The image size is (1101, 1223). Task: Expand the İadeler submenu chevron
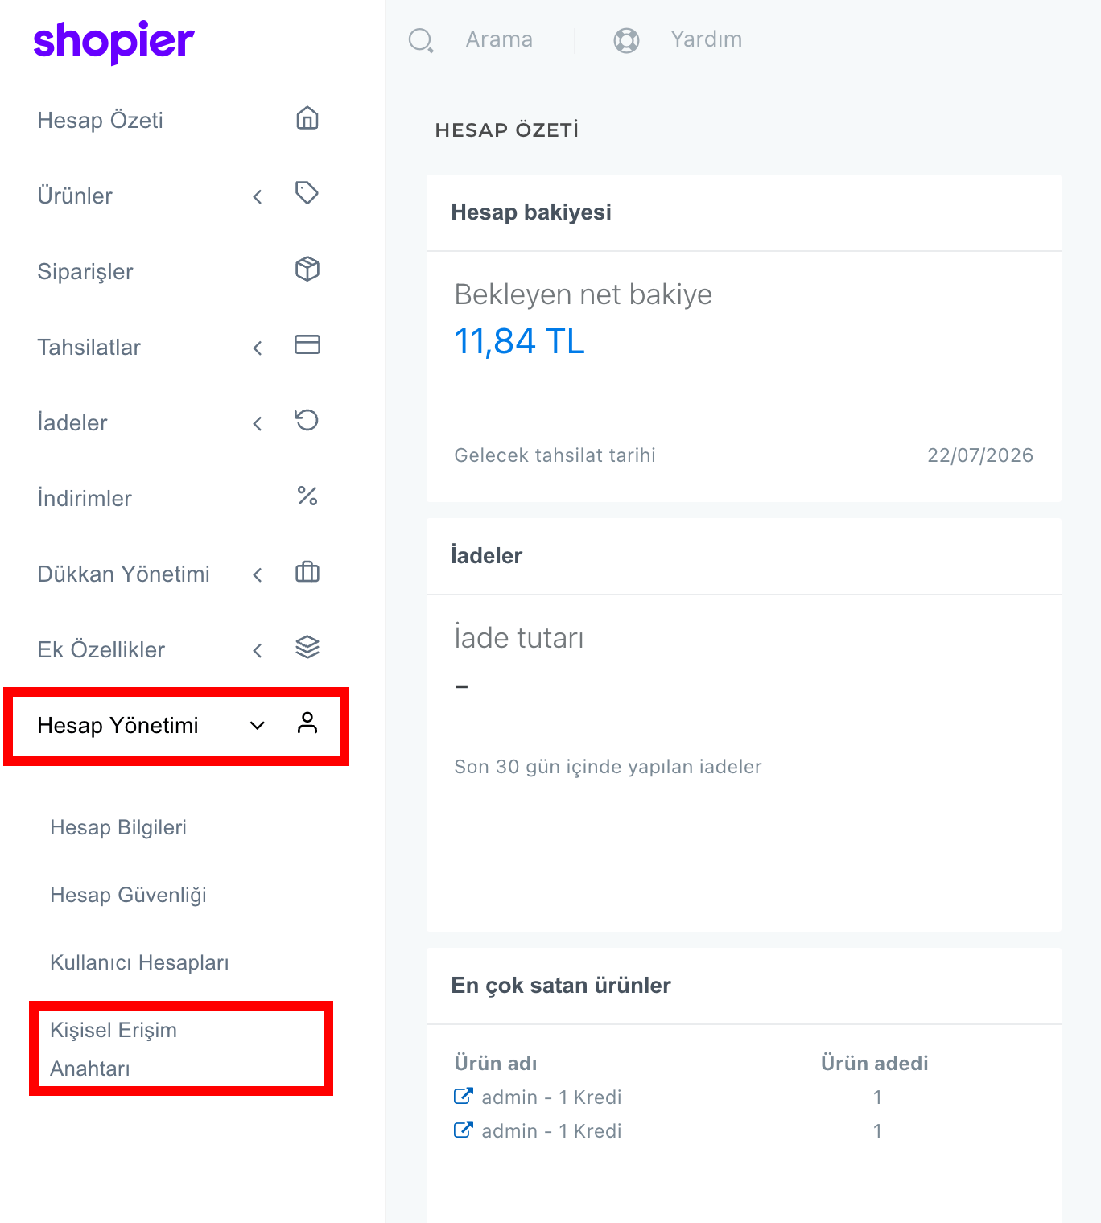(x=258, y=423)
